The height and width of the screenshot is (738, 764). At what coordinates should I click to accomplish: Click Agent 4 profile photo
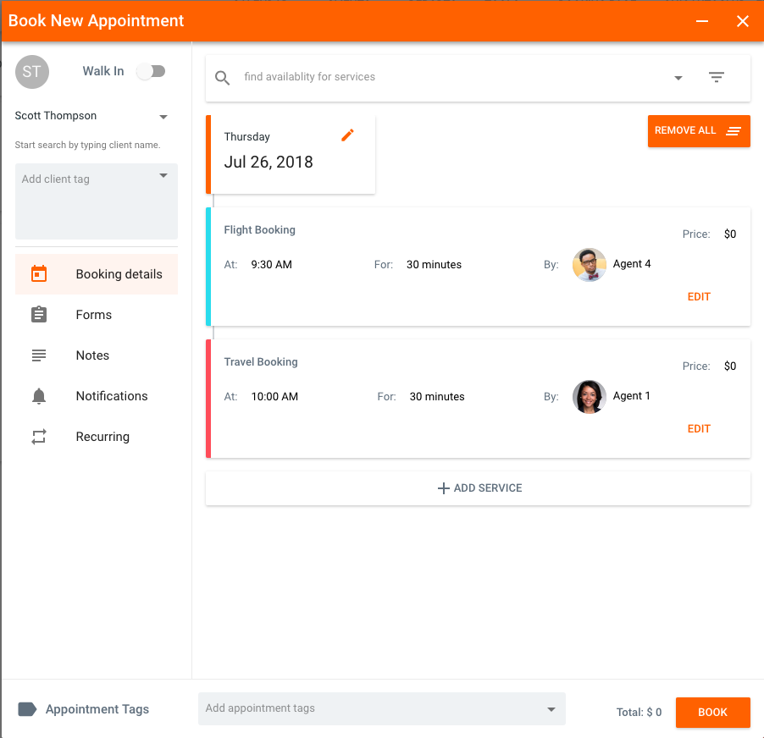(589, 265)
